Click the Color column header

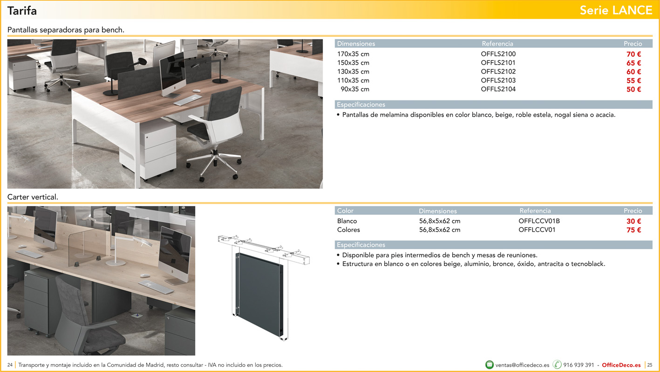tap(345, 211)
